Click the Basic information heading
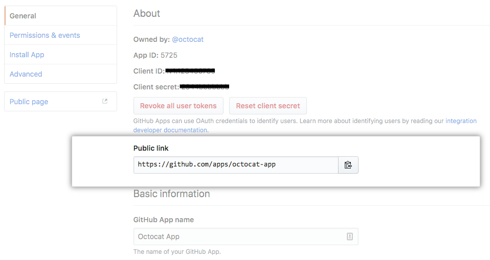The width and height of the screenshot is (490, 260). (171, 194)
